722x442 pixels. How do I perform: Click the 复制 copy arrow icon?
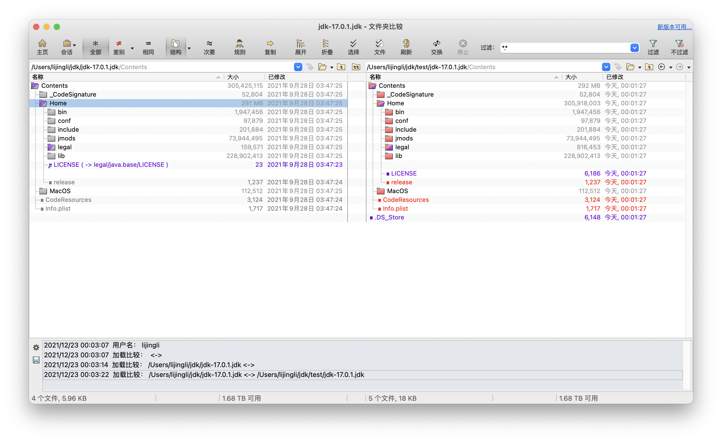pyautogui.click(x=270, y=47)
